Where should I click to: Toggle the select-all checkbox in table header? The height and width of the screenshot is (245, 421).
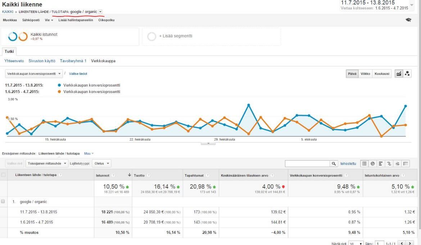tap(4, 175)
